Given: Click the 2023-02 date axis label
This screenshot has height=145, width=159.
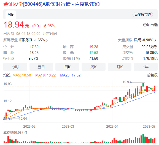Looking at the screenshot, I should click(29, 127).
